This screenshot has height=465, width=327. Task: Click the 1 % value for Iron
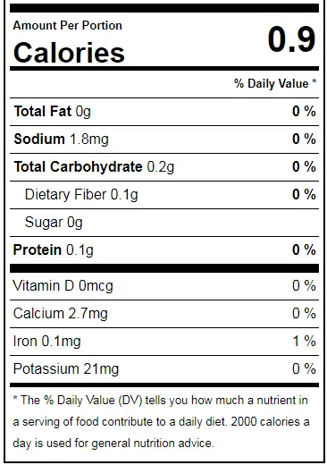(x=305, y=341)
